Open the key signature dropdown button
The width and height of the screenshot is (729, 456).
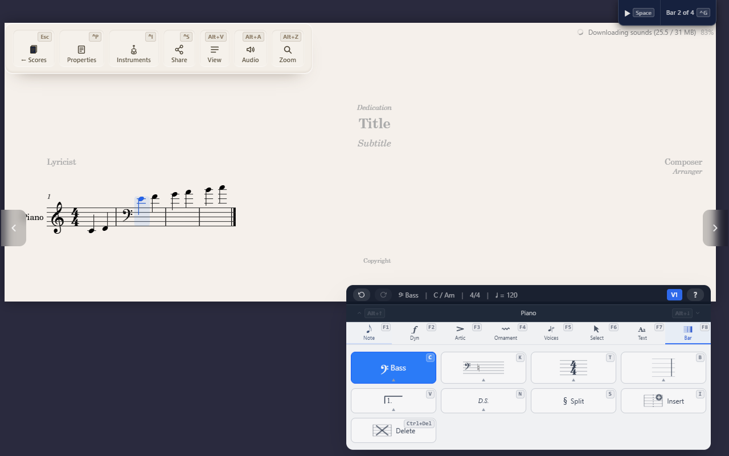484,368
